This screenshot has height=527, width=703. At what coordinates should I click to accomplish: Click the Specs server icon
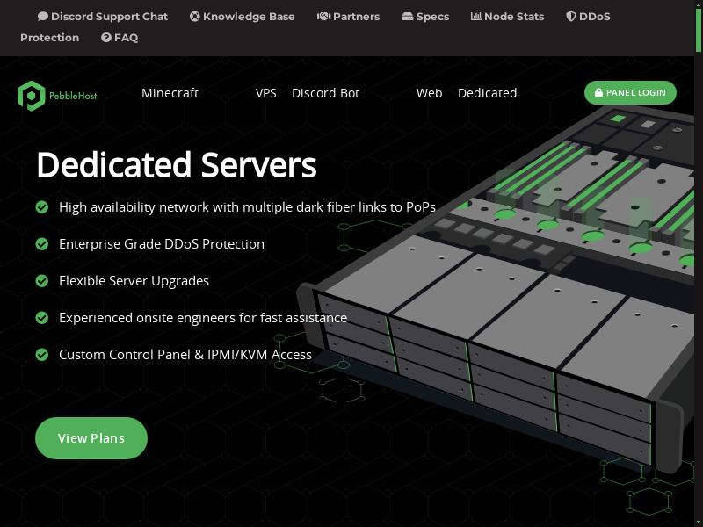pyautogui.click(x=408, y=17)
